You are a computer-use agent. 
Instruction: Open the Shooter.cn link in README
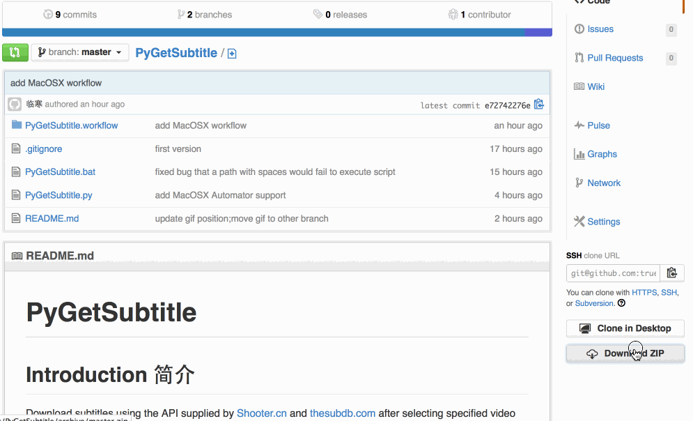point(262,413)
